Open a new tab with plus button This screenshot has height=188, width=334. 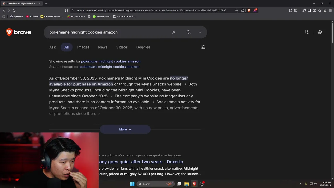46,3
